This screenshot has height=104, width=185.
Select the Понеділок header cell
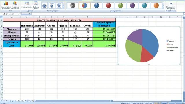(27, 25)
